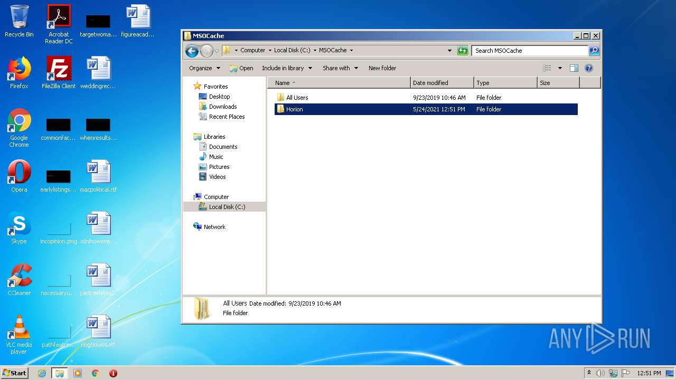Open Recent Places in navigation pane

(227, 117)
